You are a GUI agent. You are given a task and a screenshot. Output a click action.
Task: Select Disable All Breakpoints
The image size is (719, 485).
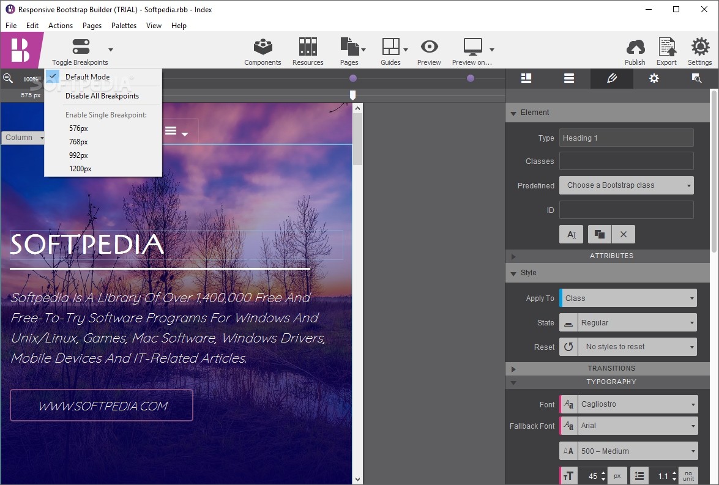(103, 96)
